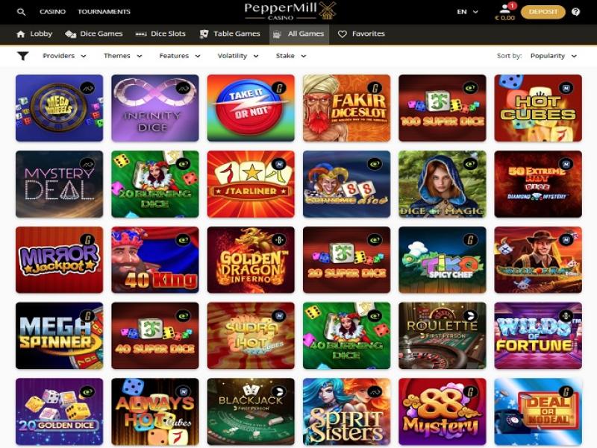Open the Volatility filter dropdown

click(238, 56)
